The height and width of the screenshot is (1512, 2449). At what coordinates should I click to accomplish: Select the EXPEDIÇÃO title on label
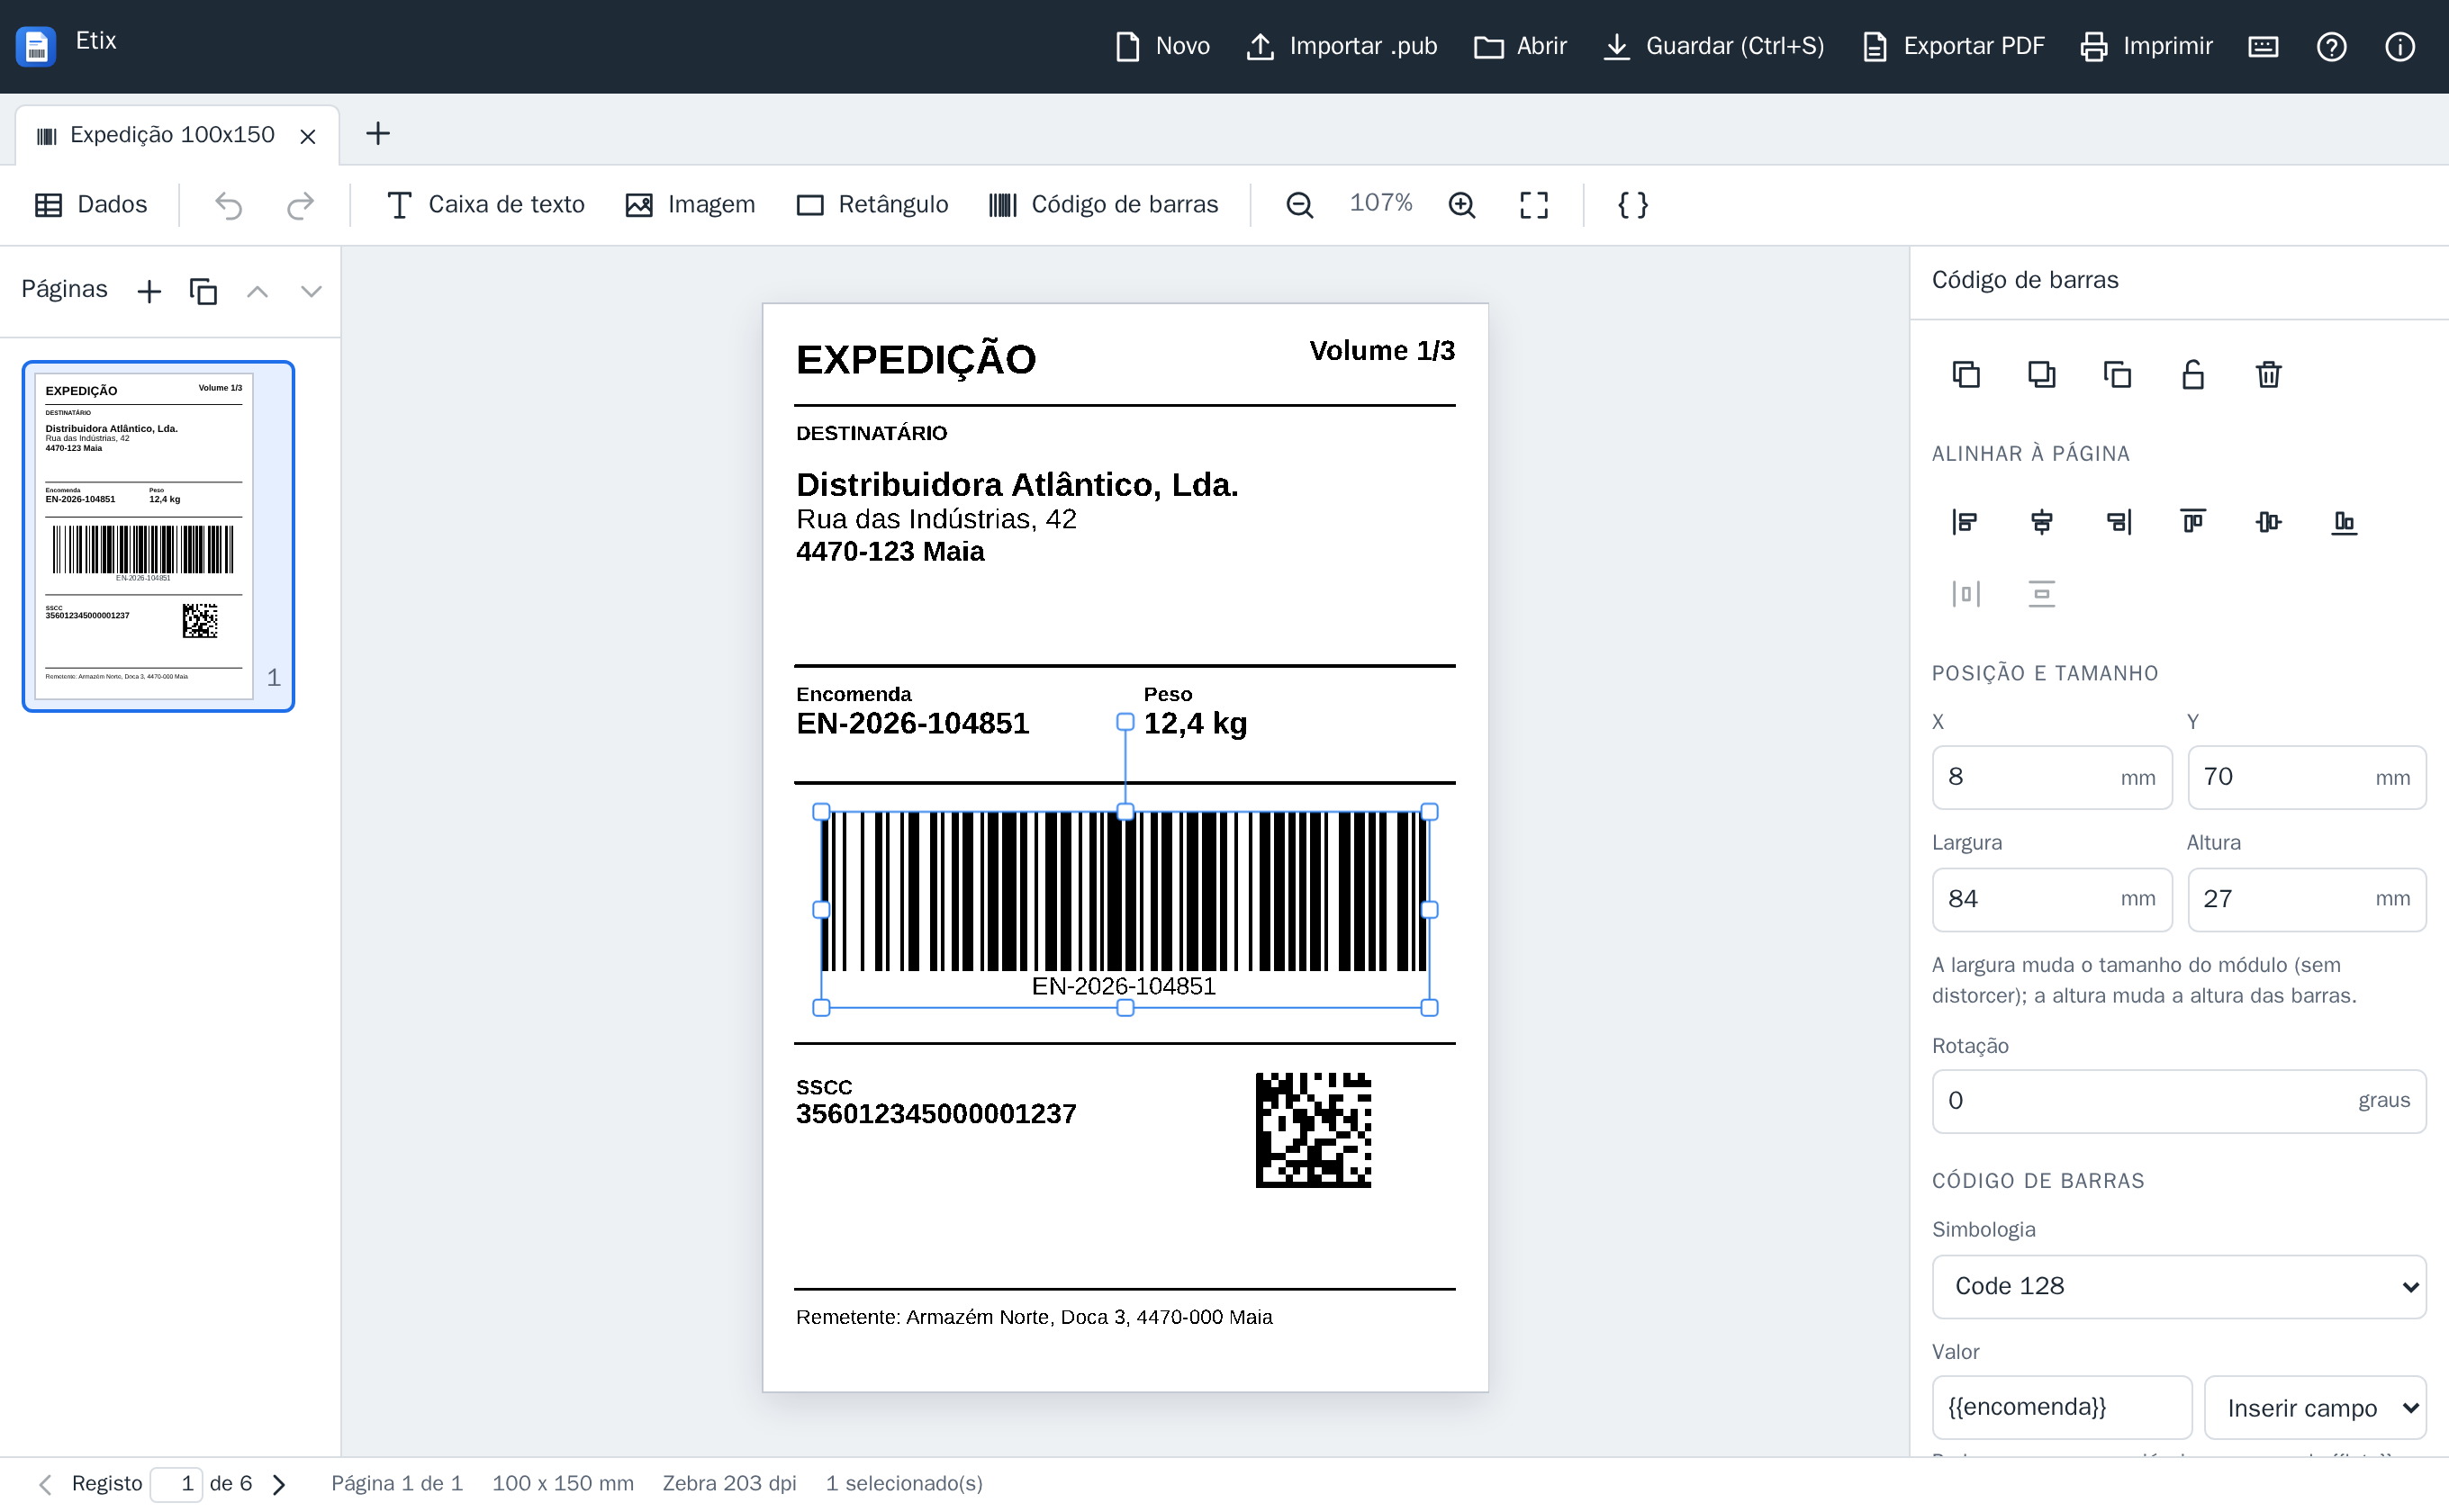pos(916,360)
